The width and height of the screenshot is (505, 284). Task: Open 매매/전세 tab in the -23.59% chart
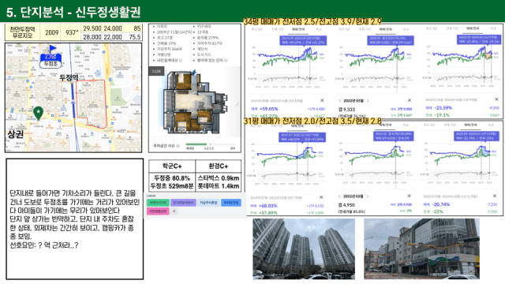point(473,28)
